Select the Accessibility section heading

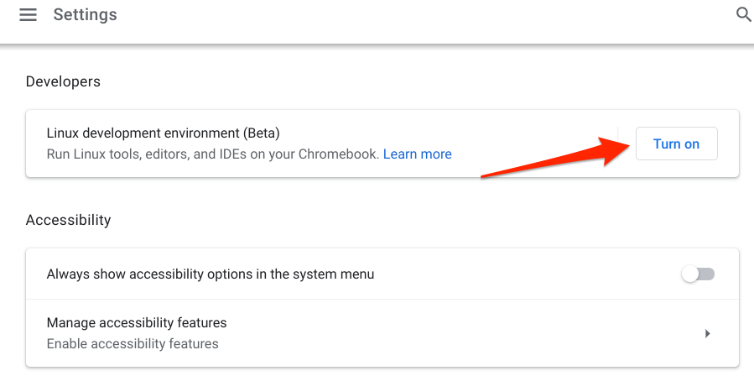pos(68,221)
